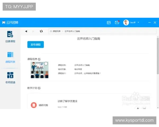Click the username next to avatar

point(133,22)
